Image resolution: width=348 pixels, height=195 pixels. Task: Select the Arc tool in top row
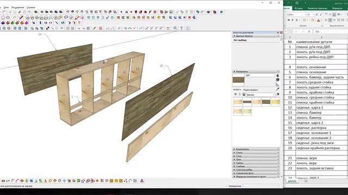coord(4,12)
